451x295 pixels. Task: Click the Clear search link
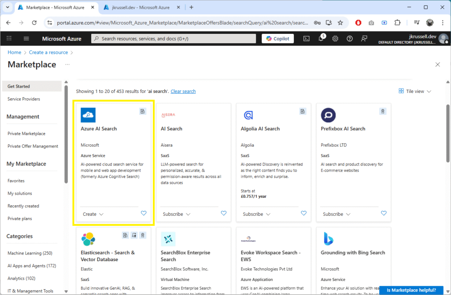point(183,91)
